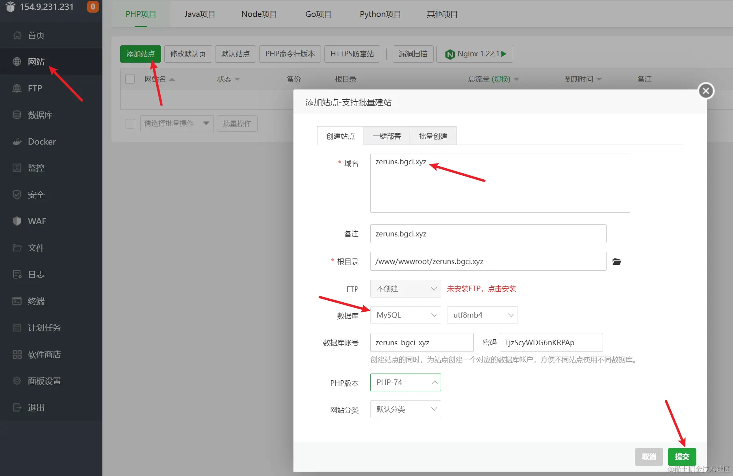
Task: Open the utf8mb4 charset dropdown
Action: coord(482,315)
